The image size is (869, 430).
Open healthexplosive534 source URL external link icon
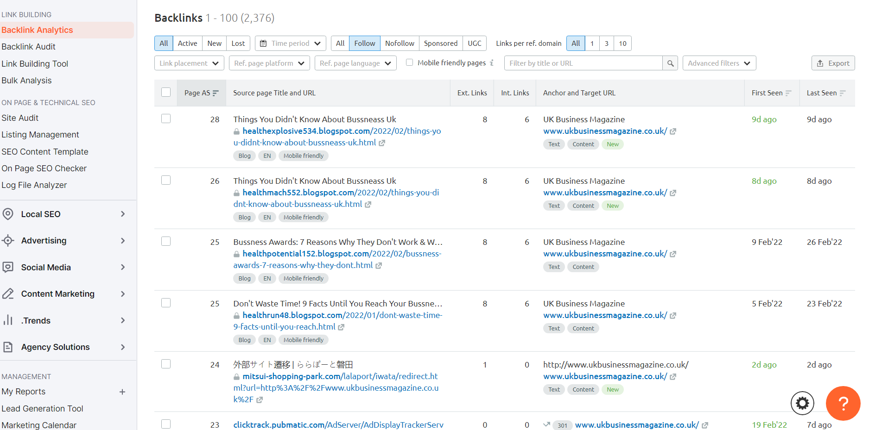(382, 143)
